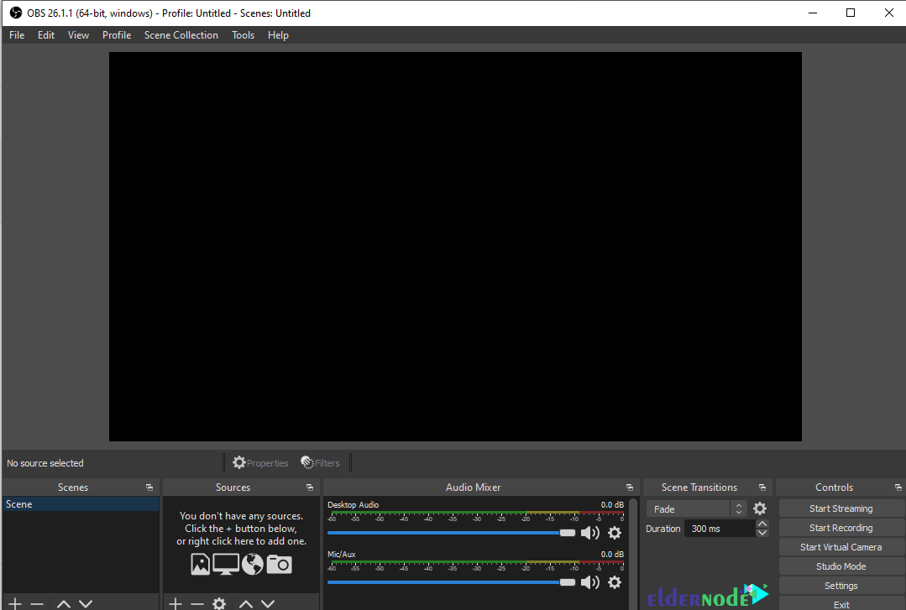The image size is (906, 610).
Task: Mute the Mic/Aux speaker icon
Action: tap(590, 582)
